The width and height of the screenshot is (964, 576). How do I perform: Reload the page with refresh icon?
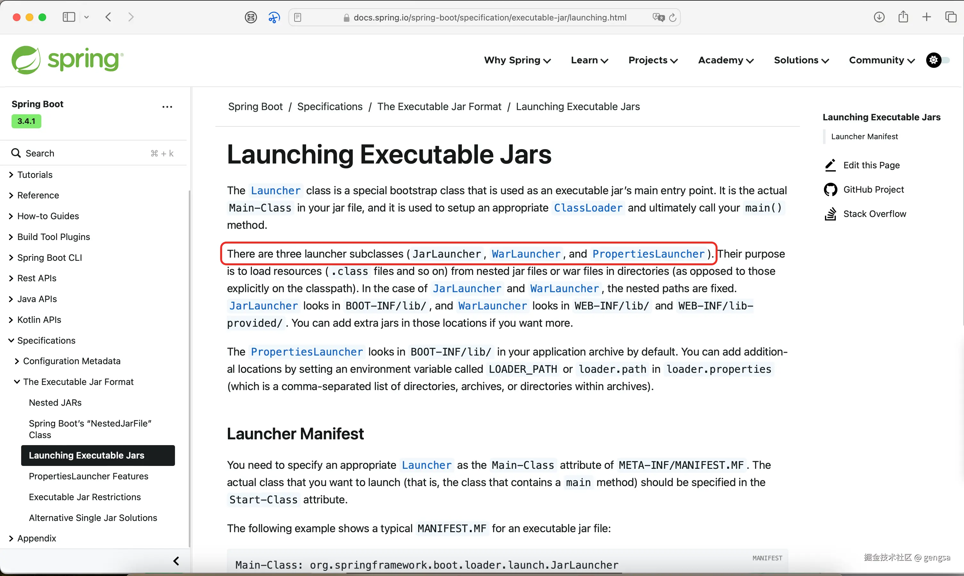[x=673, y=18]
